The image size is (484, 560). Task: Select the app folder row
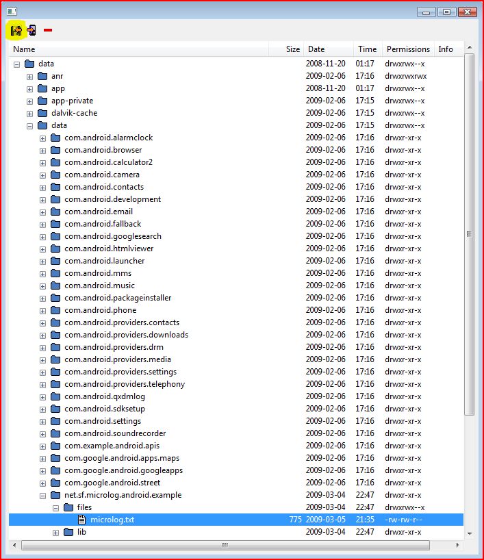tap(236, 88)
